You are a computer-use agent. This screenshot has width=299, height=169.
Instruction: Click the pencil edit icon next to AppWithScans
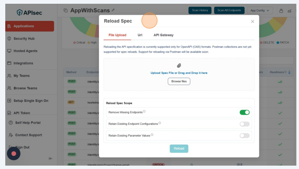click(113, 10)
